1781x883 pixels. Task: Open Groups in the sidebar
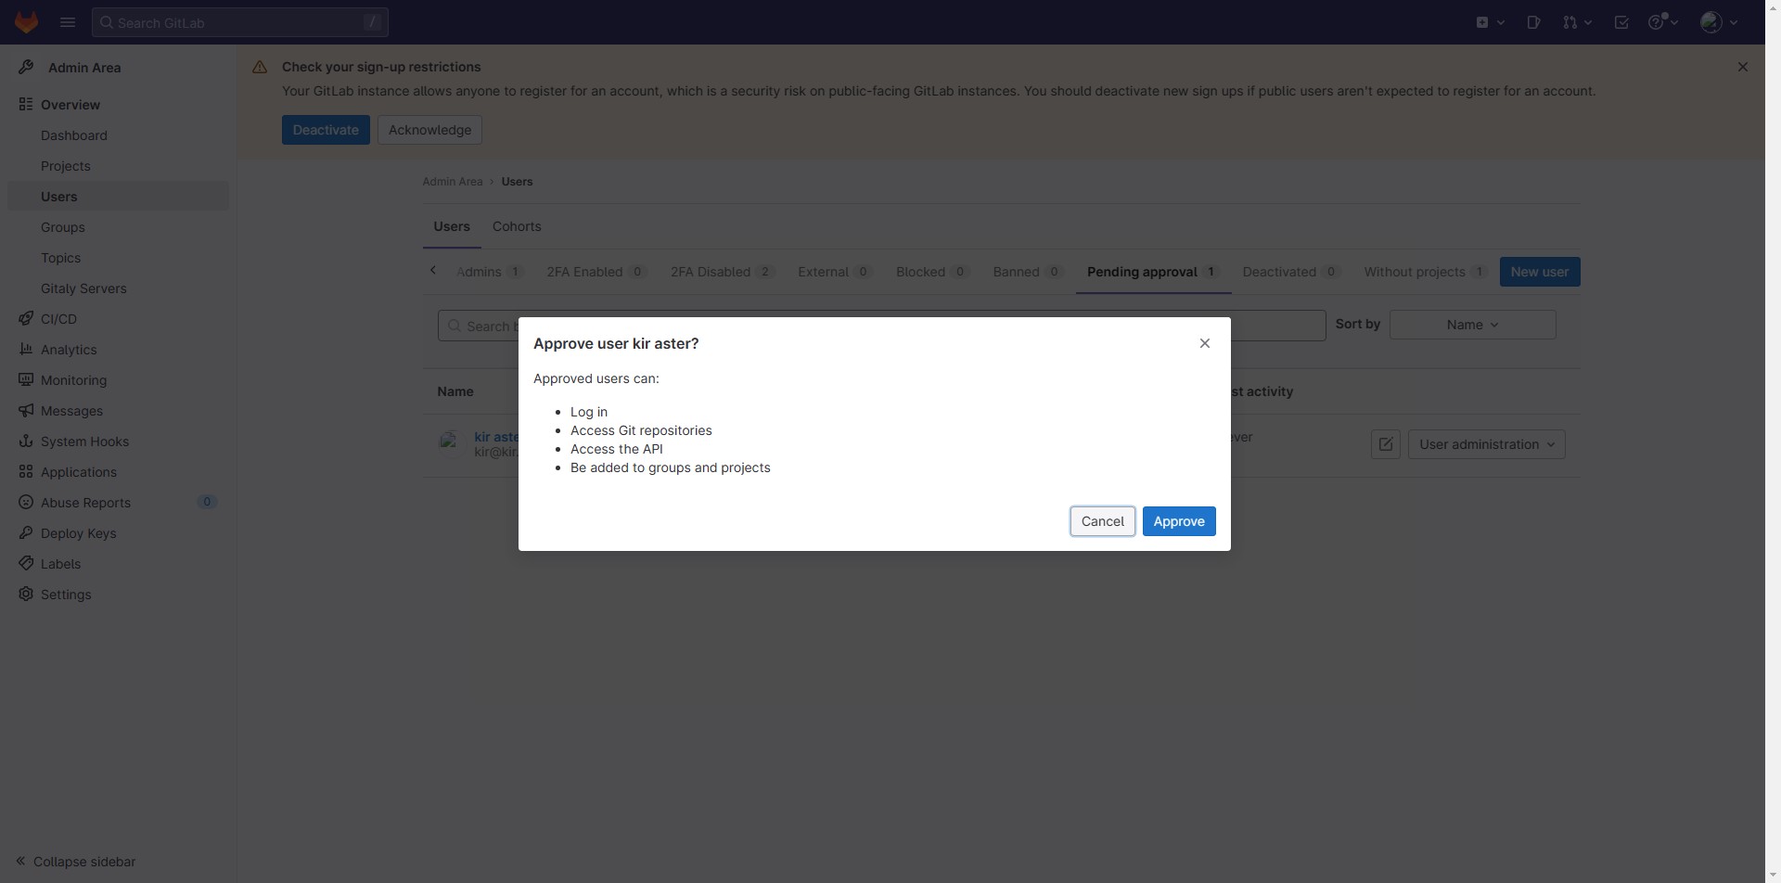point(118,227)
